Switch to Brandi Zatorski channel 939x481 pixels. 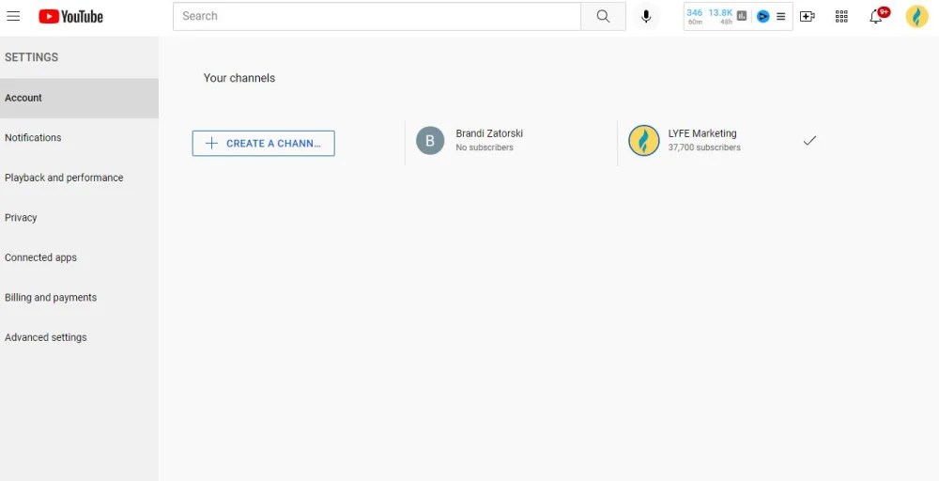(489, 133)
